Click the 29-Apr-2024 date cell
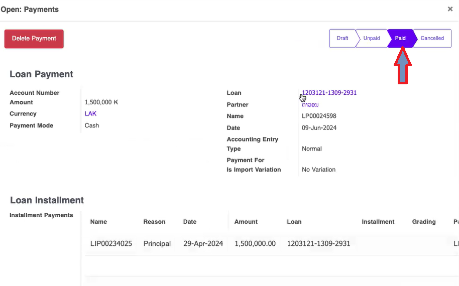This screenshot has width=459, height=286. (x=203, y=244)
